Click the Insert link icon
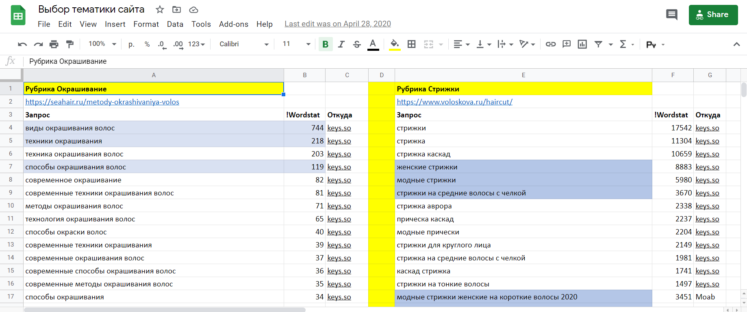747x312 pixels. [550, 44]
